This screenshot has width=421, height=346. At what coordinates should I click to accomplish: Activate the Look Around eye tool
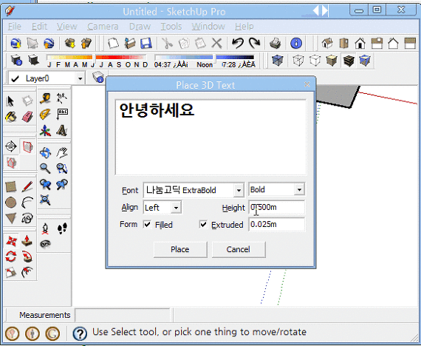pos(45,245)
